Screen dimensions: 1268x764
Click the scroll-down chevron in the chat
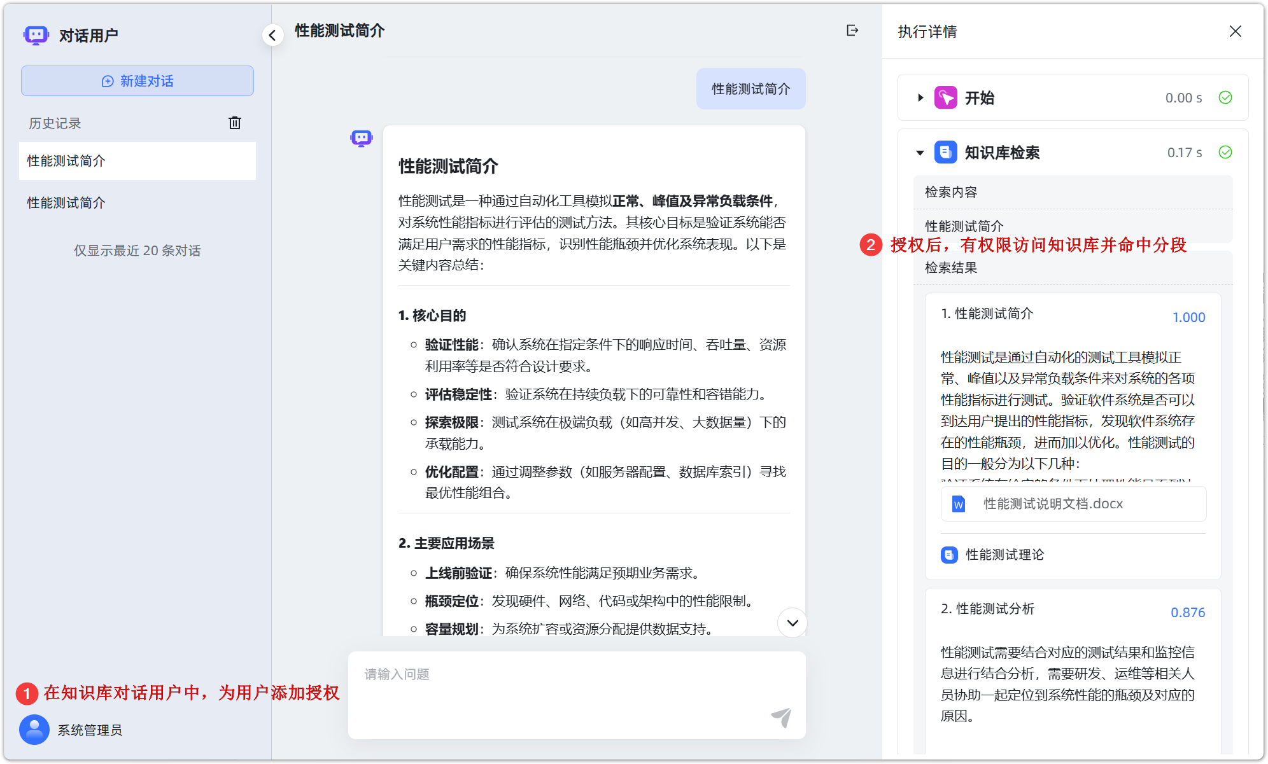coord(792,623)
